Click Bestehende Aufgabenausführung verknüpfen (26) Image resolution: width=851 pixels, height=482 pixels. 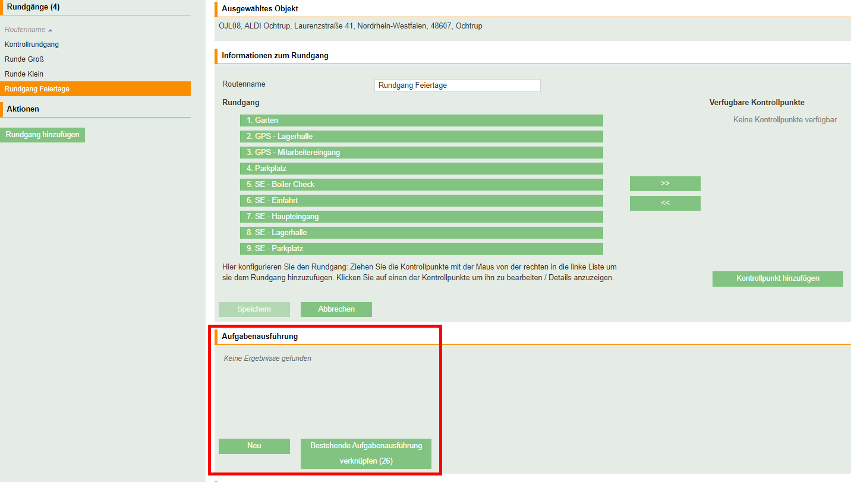(x=366, y=454)
